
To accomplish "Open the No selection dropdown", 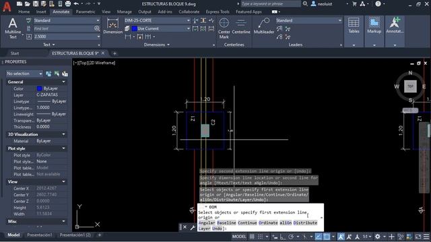I will coord(24,73).
